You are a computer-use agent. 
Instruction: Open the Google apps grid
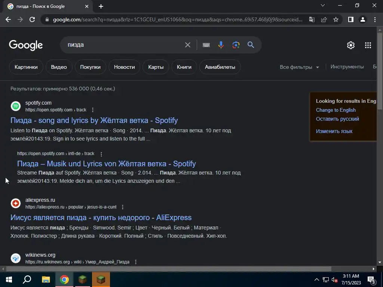(368, 45)
